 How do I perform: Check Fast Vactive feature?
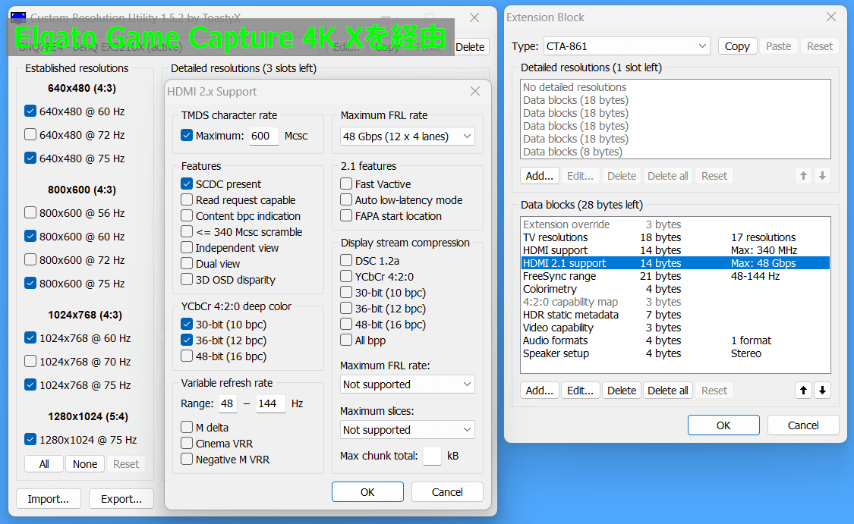click(x=346, y=184)
